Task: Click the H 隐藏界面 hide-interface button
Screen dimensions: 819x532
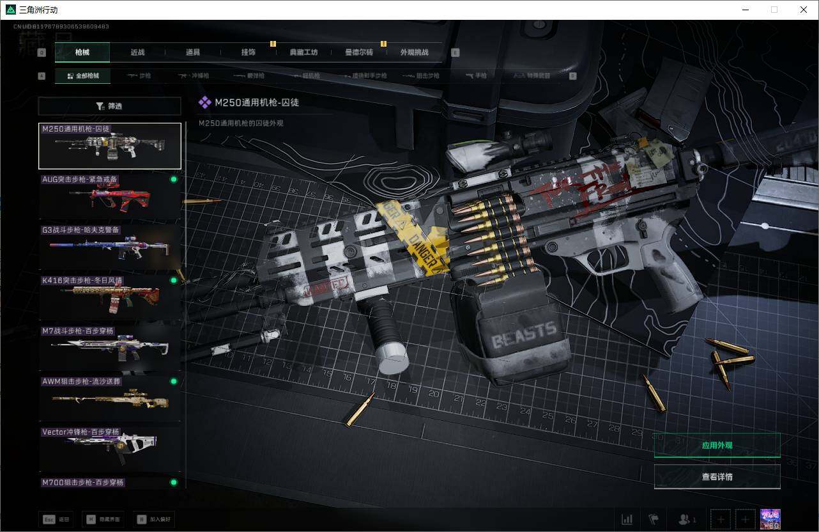Action: (104, 519)
